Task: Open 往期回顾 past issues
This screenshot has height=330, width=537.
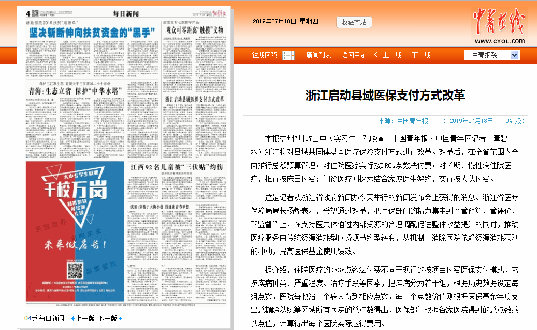Action: (264, 55)
